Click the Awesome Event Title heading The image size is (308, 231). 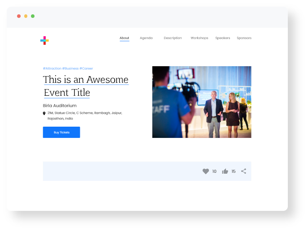(86, 86)
